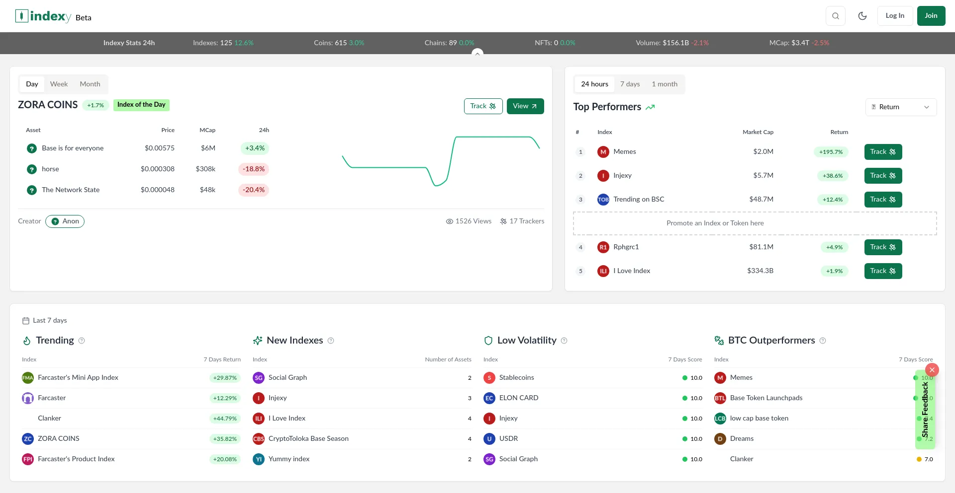Viewport: 955px width, 493px height.
Task: Click the New Indexes info icon
Action: click(x=331, y=341)
